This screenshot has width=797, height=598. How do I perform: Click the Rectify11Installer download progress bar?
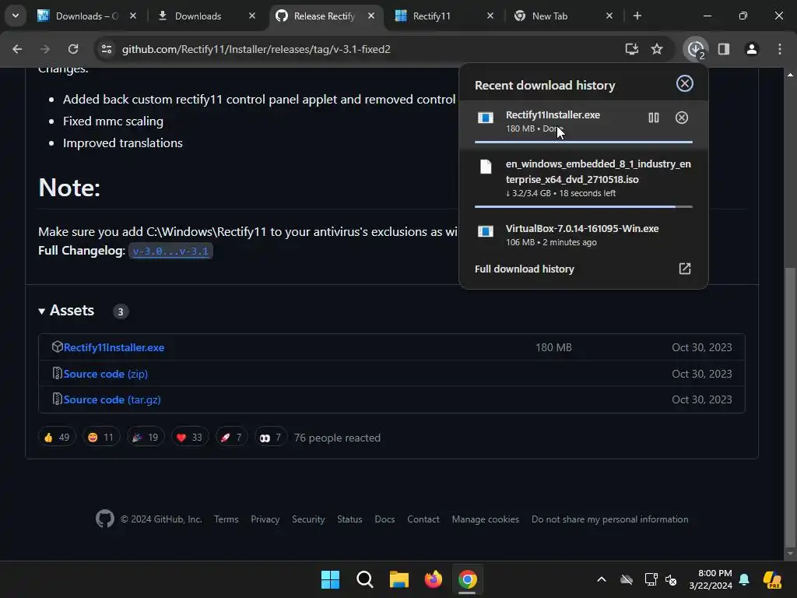[583, 142]
